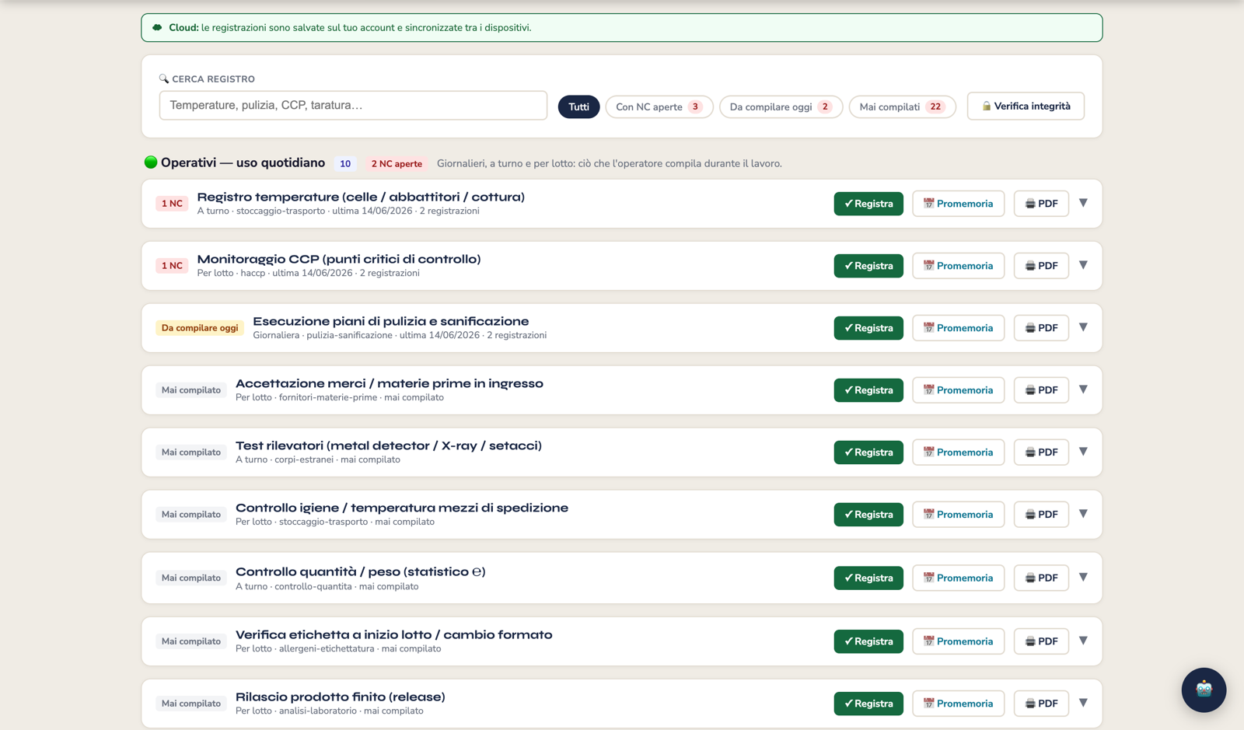Expand the Monitoraggio CCP row

click(1083, 265)
